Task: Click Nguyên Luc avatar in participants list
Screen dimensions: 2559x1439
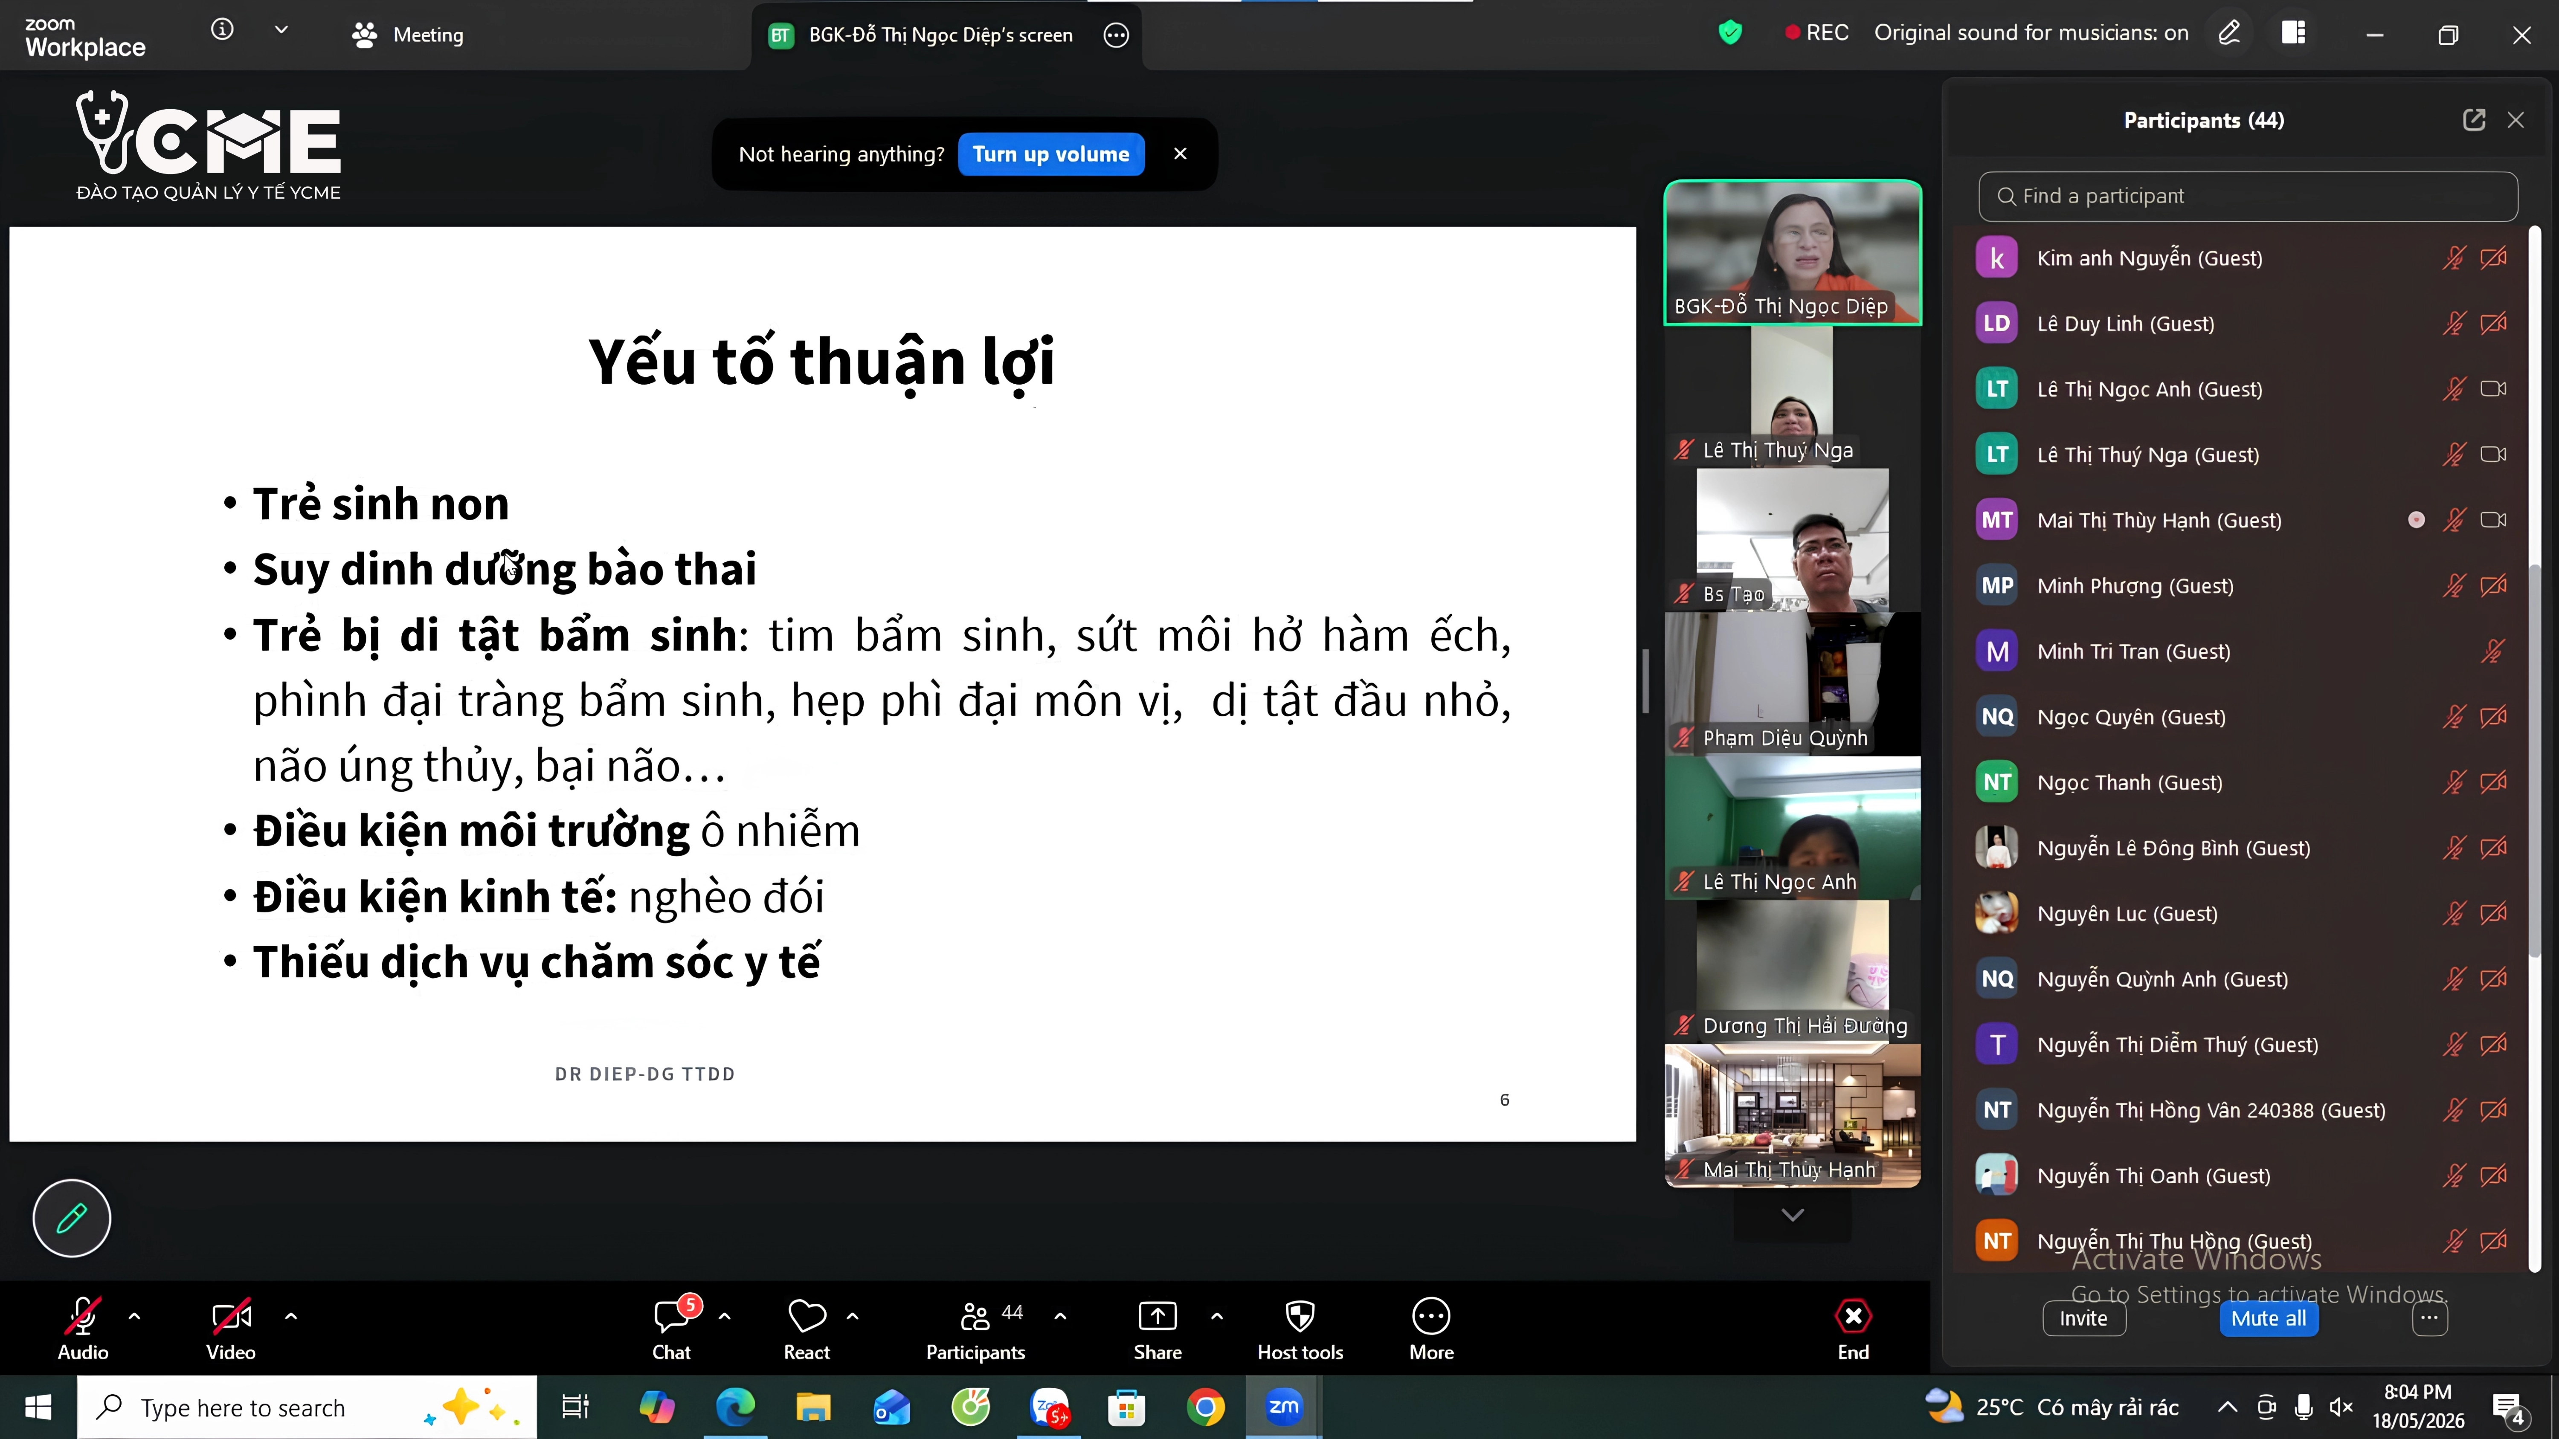Action: (1997, 914)
